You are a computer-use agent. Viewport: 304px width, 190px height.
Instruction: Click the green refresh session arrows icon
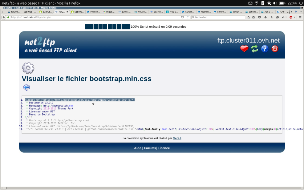(x=254, y=49)
